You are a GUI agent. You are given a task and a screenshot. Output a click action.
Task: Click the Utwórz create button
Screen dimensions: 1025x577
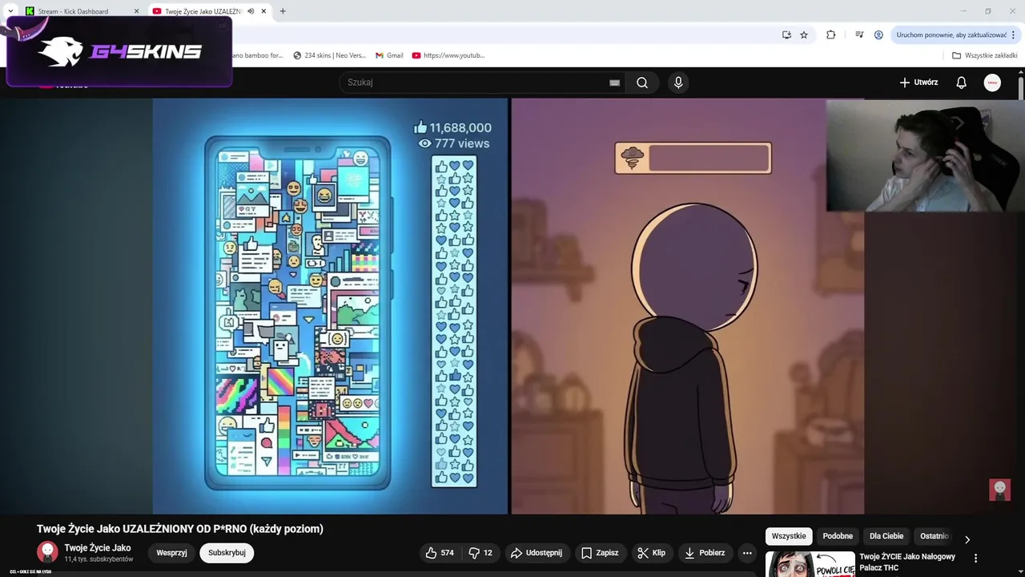pos(918,83)
